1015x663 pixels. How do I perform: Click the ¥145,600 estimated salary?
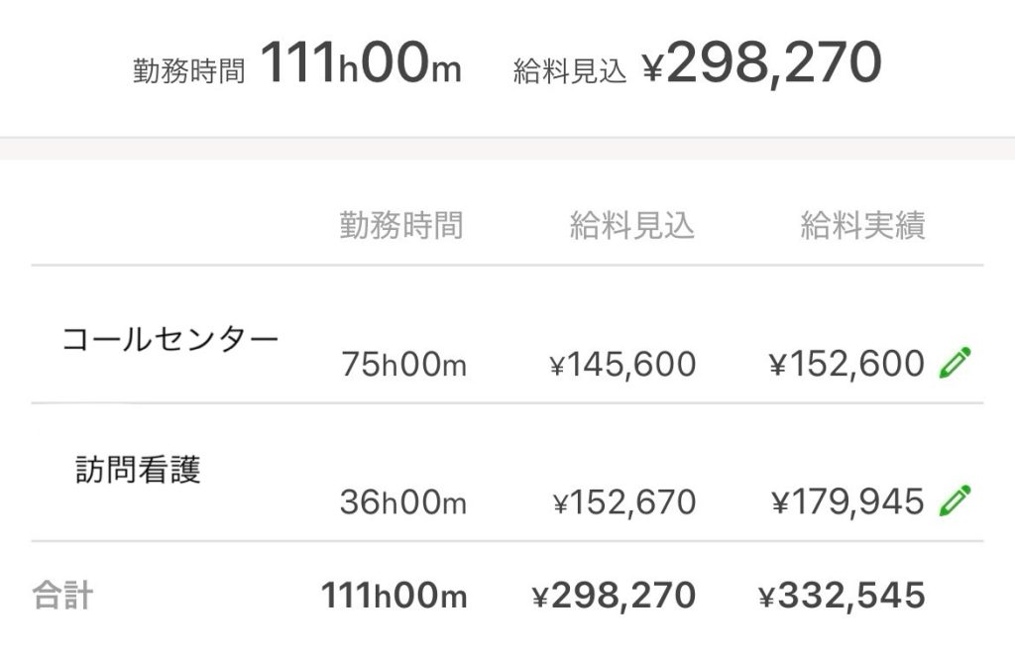click(622, 365)
